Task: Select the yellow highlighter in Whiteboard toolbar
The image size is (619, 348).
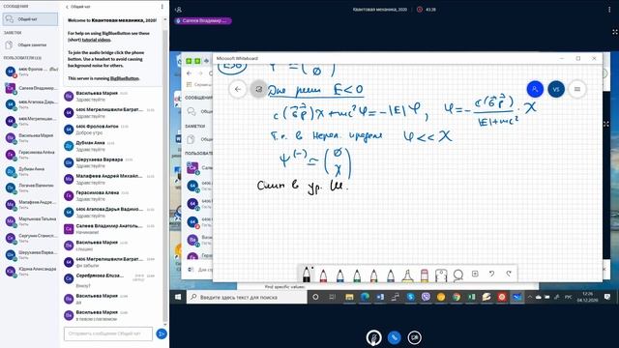Action: pyautogui.click(x=407, y=275)
